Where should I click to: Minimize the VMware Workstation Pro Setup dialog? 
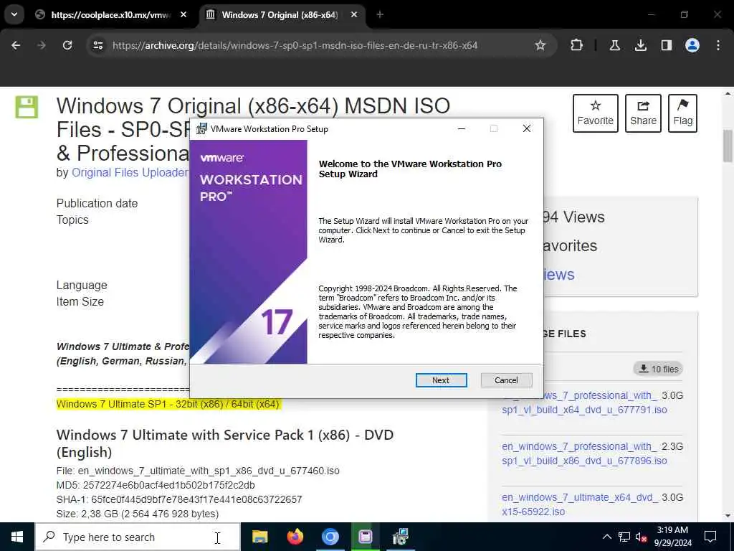coord(461,128)
